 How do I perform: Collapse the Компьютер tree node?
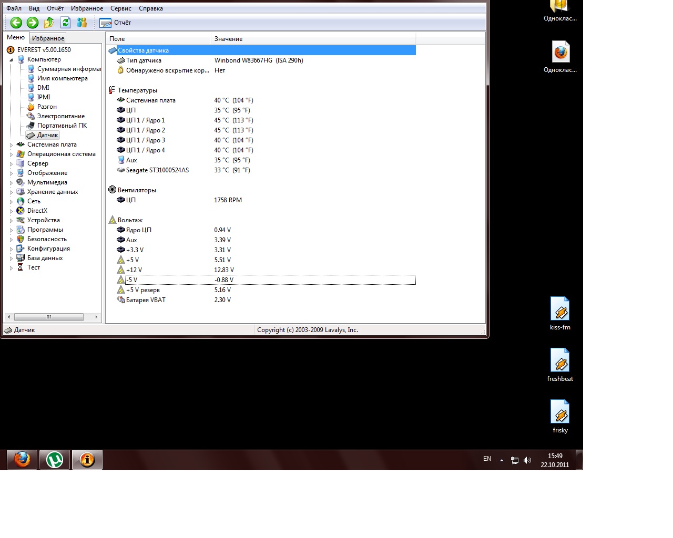11,60
